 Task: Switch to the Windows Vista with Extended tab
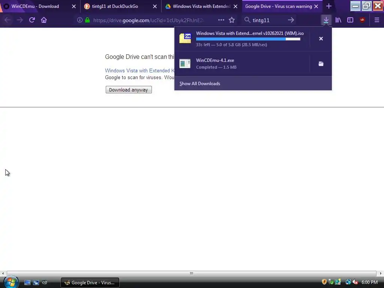tap(201, 6)
